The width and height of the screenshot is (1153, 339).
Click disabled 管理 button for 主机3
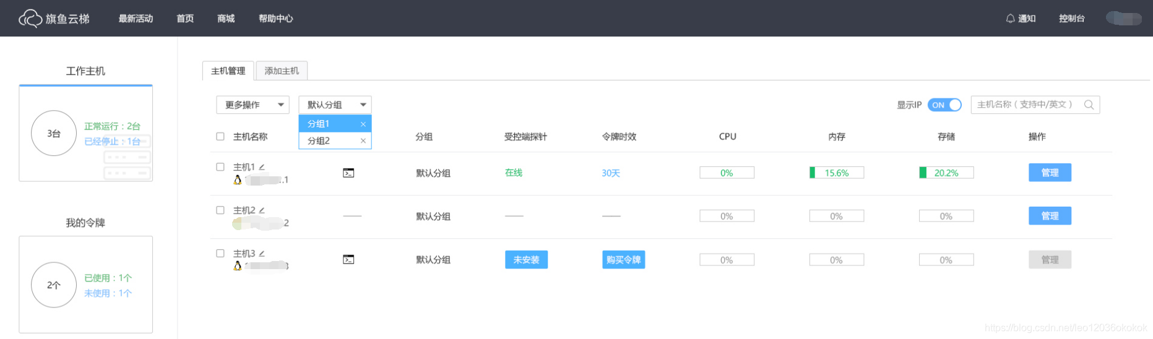[x=1050, y=260]
